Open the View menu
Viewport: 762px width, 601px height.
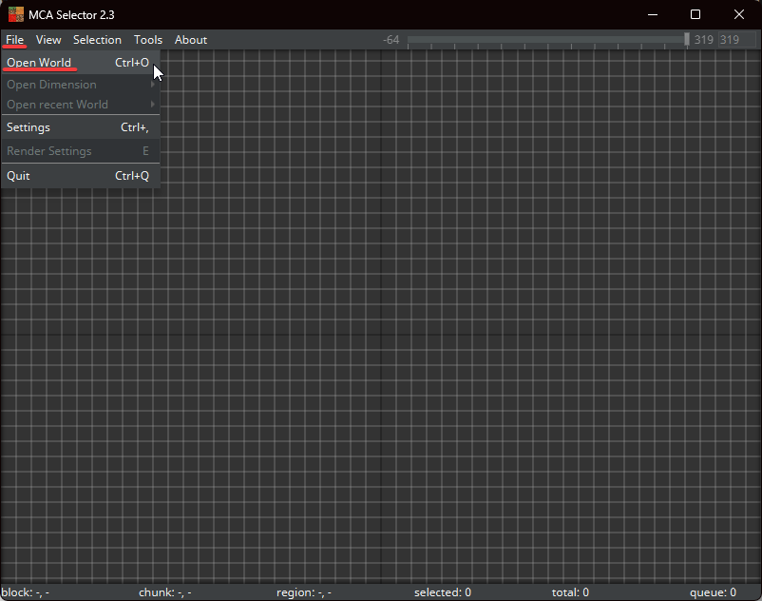48,40
